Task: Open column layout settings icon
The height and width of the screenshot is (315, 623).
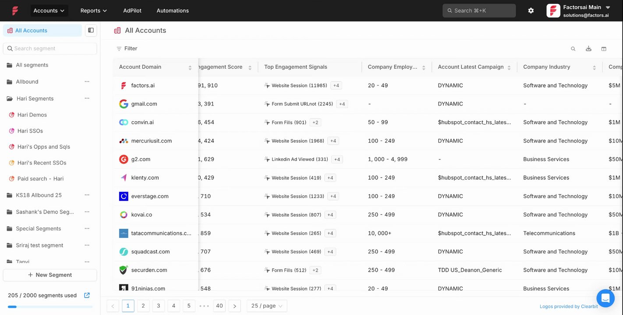Action: [x=604, y=49]
